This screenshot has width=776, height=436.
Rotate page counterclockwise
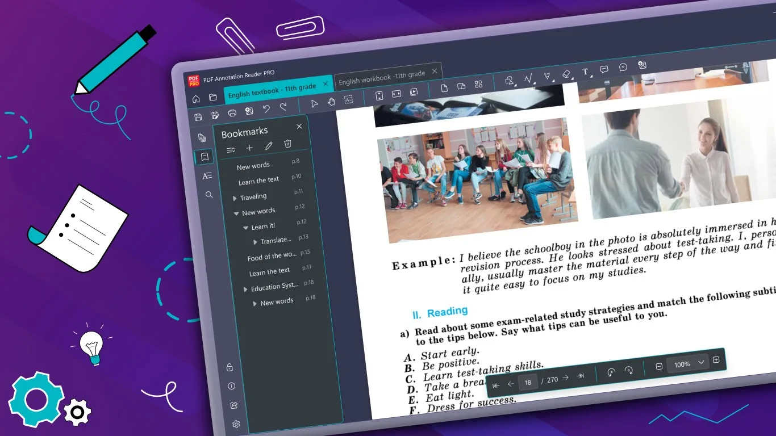coord(611,372)
